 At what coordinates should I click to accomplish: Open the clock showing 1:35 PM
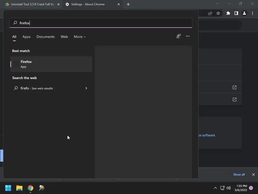coord(241,188)
